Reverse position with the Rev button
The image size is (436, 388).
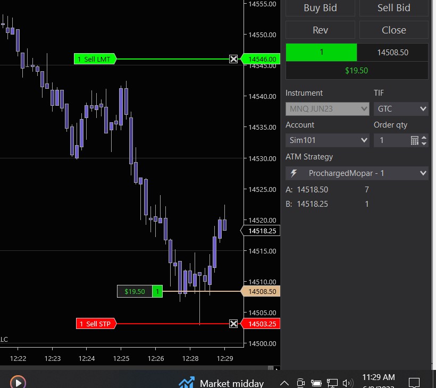(320, 30)
